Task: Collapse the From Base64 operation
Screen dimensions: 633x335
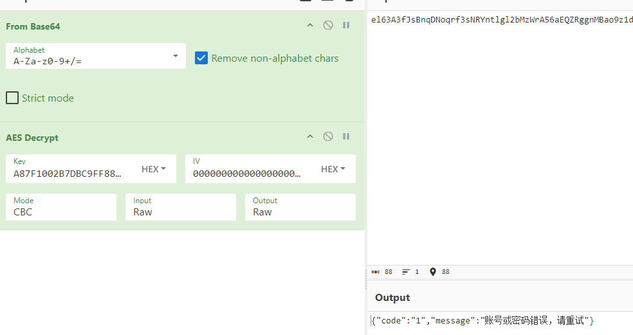Action: [x=310, y=26]
